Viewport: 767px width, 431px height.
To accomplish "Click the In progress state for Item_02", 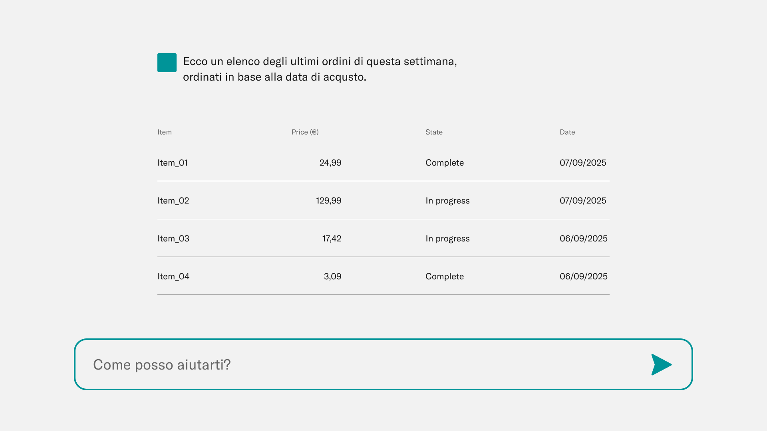I will point(447,201).
